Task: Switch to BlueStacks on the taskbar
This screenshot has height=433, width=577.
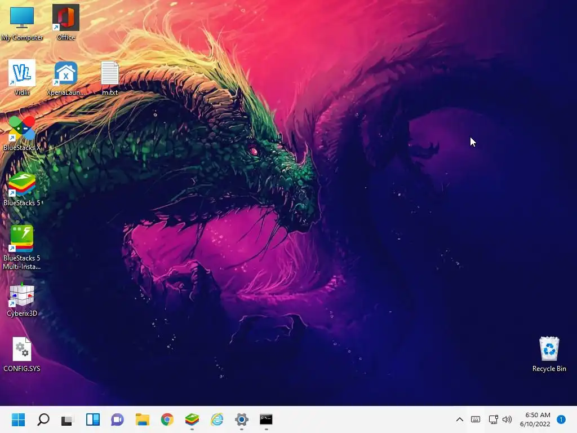Action: pos(192,419)
